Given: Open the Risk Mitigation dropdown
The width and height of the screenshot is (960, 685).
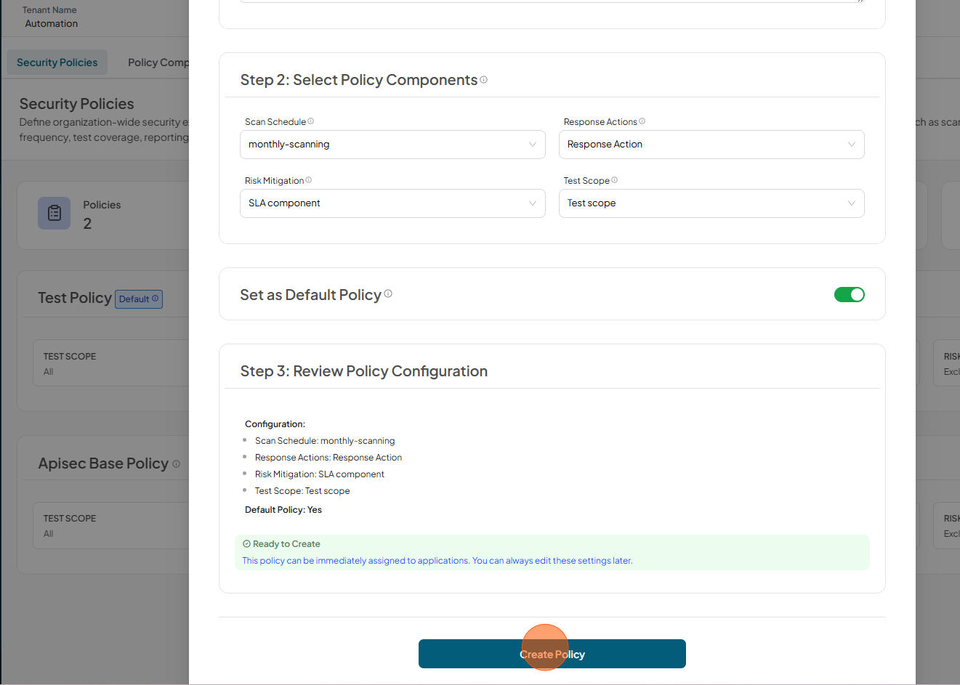Looking at the screenshot, I should click(x=392, y=203).
